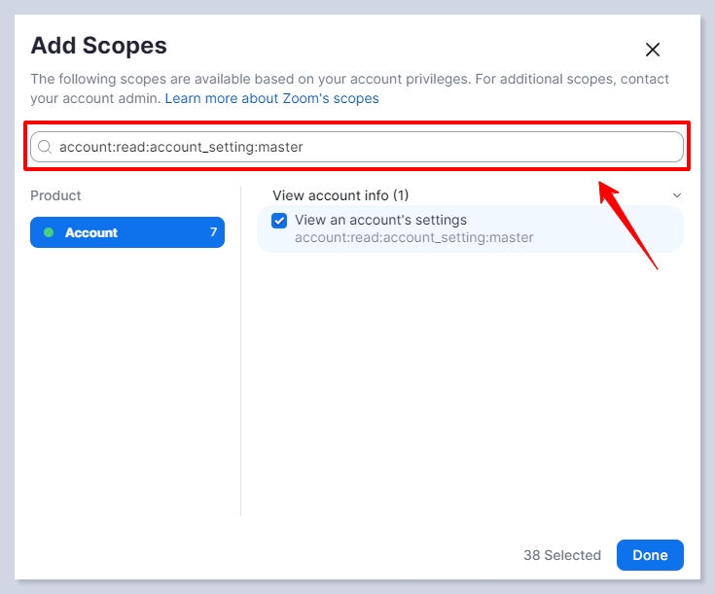Collapse the View account info chevron
This screenshot has height=594, width=715.
pyautogui.click(x=677, y=195)
